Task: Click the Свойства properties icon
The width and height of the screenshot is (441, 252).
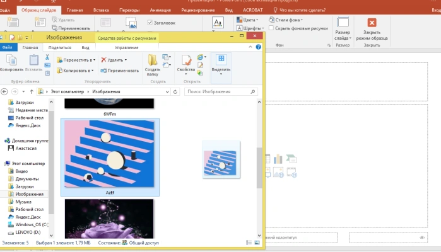Action: pos(186,60)
